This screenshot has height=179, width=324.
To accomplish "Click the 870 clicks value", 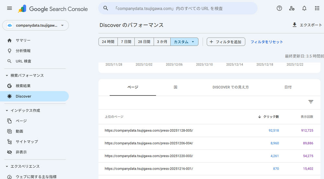I will [276, 169].
